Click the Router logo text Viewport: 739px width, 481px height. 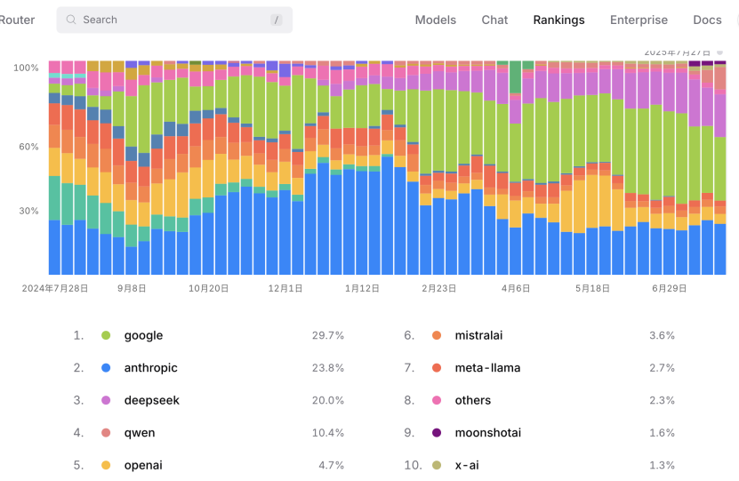tap(17, 20)
